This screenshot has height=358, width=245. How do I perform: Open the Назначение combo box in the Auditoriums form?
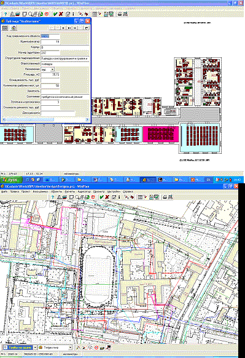click(x=52, y=69)
